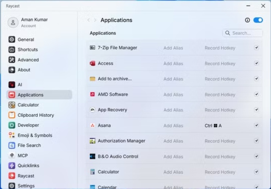The image size is (271, 189).
Task: Click the Shortcuts keyboard icon in sidebar
Action: coord(12,50)
